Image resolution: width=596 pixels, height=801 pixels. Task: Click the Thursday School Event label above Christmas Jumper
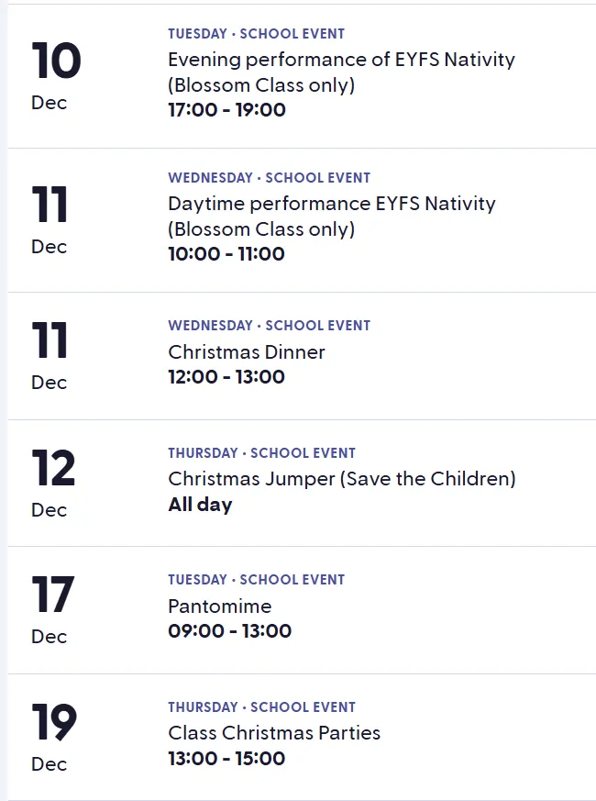click(x=261, y=453)
